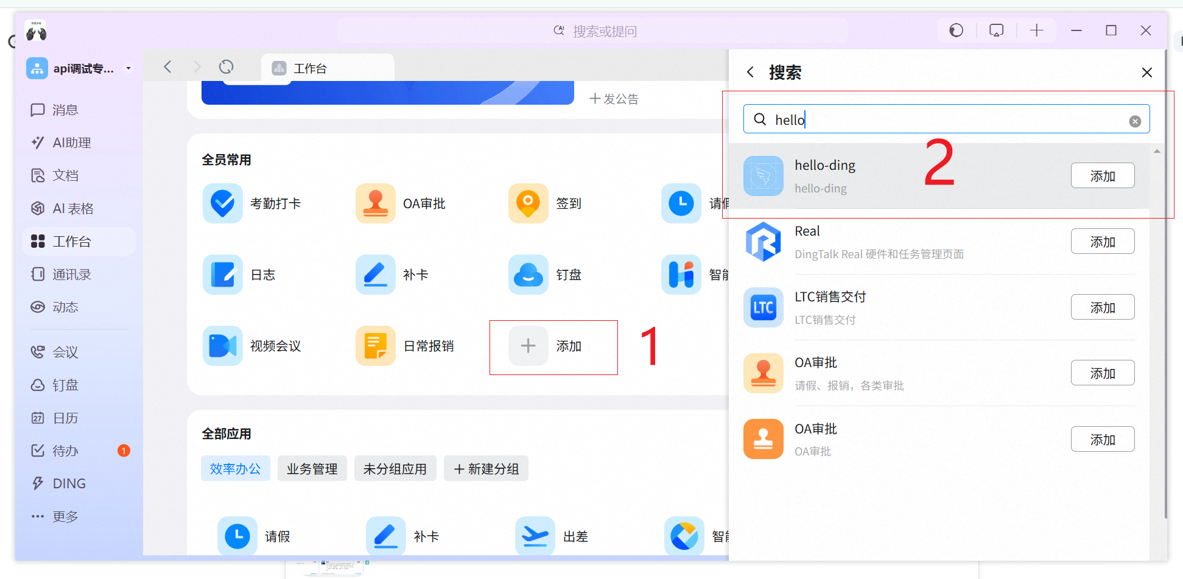Open 通讯录 contacts in the sidebar
The height and width of the screenshot is (579, 1183).
[79, 274]
